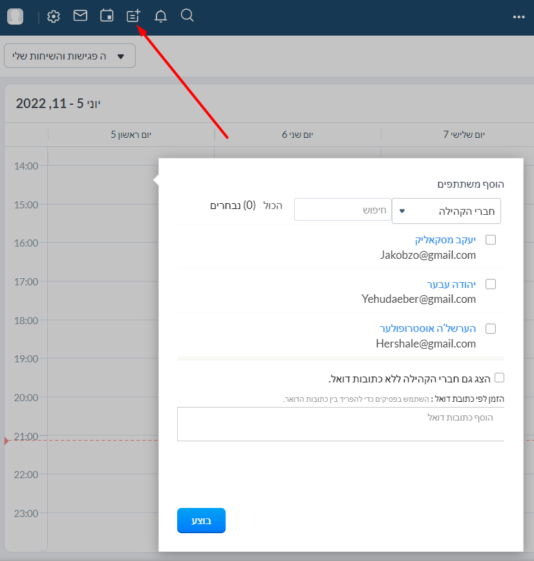This screenshot has height=561, width=534.
Task: Click the add-participants list icon
Action: pyautogui.click(x=134, y=16)
